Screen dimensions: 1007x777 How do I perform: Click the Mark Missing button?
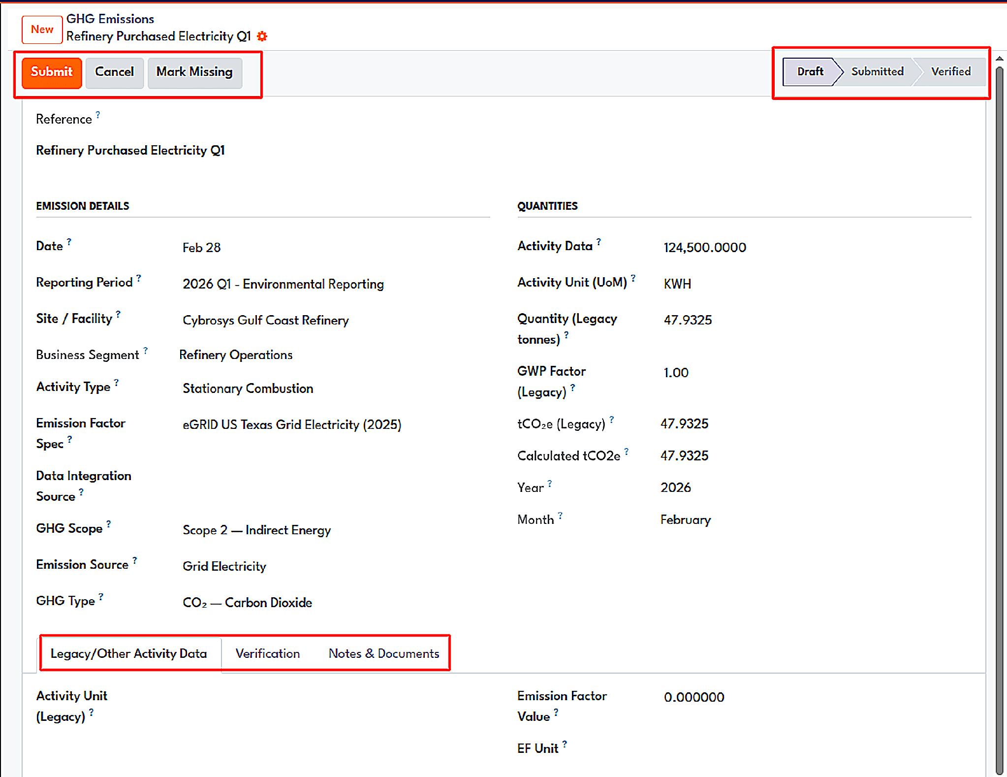195,72
